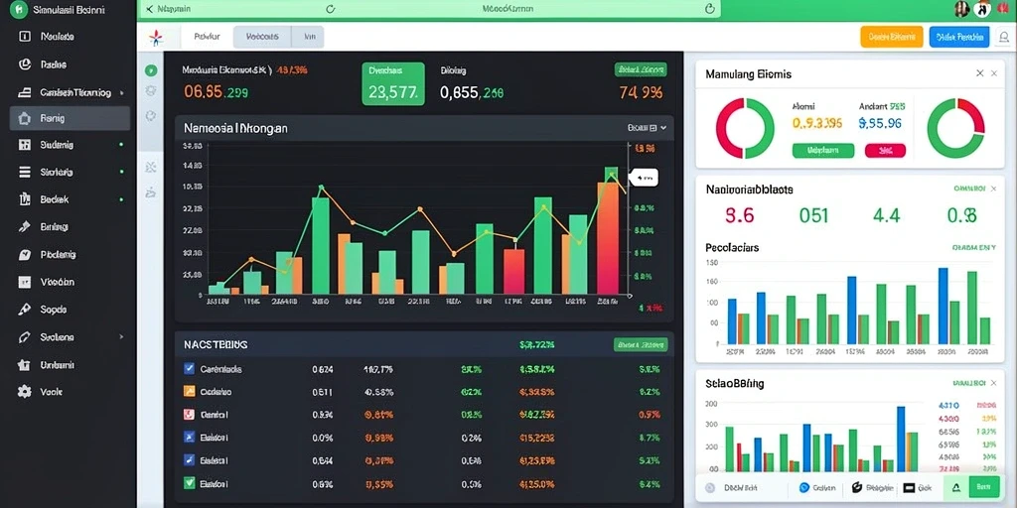Open settings via the gear icon in sidebar
Image resolution: width=1017 pixels, height=508 pixels.
(x=25, y=391)
